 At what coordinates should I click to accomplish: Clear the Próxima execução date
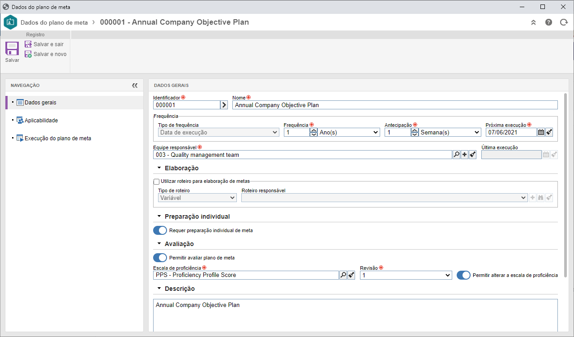(549, 132)
